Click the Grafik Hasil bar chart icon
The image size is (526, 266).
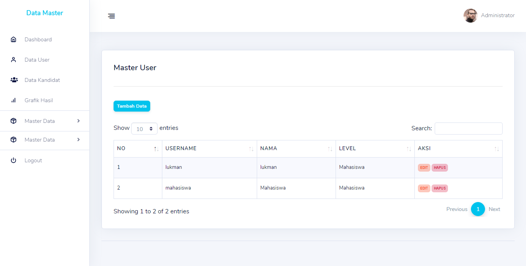coord(14,100)
